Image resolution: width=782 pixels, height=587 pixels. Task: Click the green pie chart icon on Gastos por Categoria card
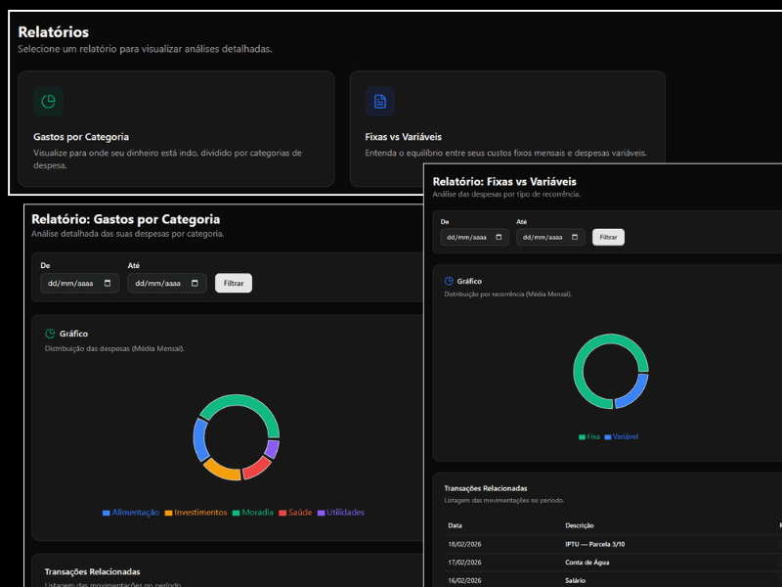(48, 102)
